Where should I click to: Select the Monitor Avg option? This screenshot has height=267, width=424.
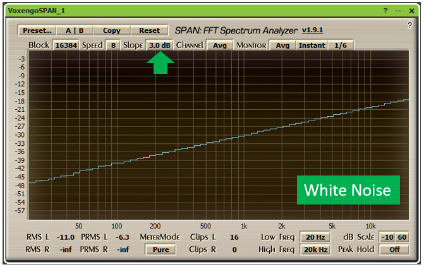(x=282, y=45)
